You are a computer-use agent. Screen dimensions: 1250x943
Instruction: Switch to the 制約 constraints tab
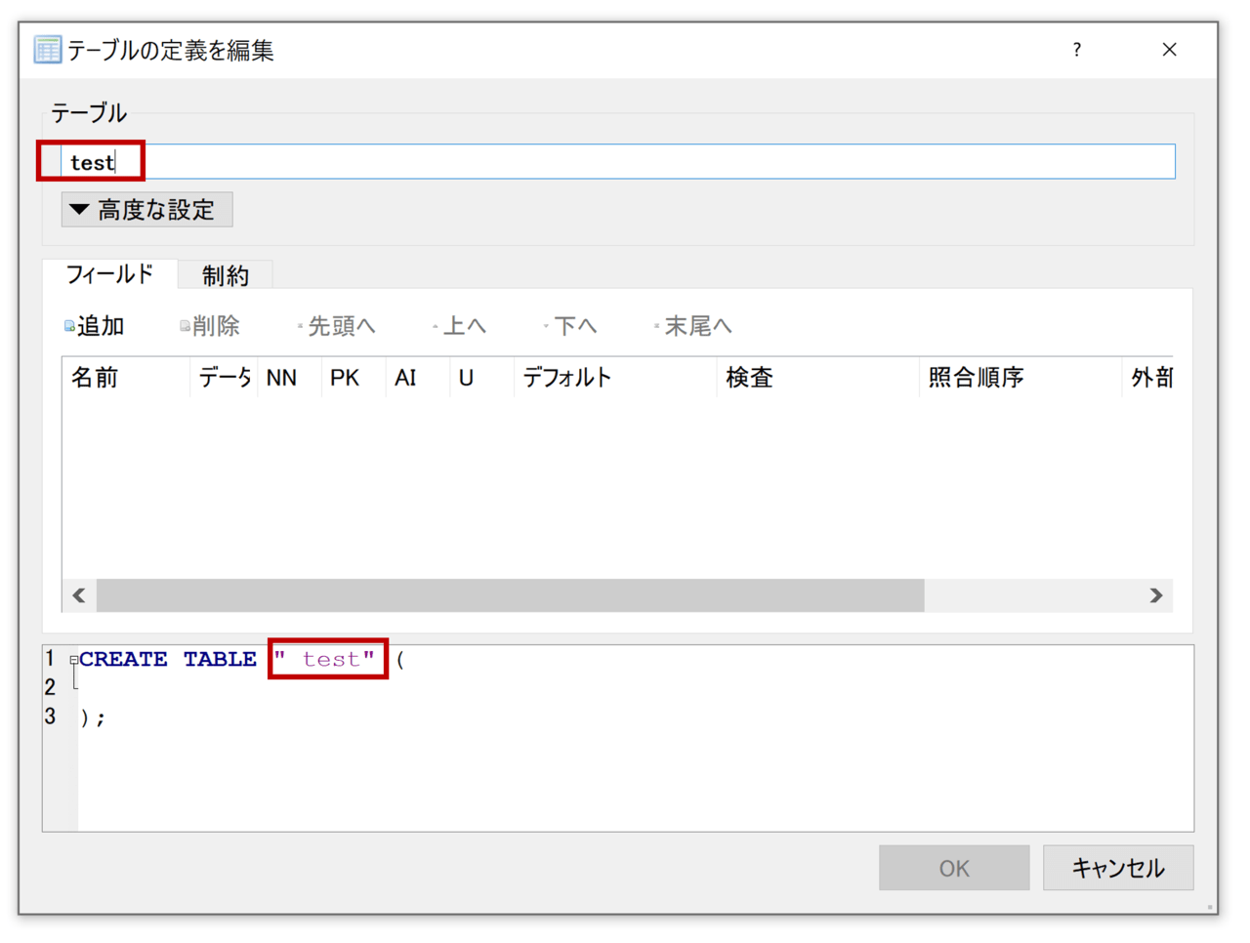pos(226,276)
